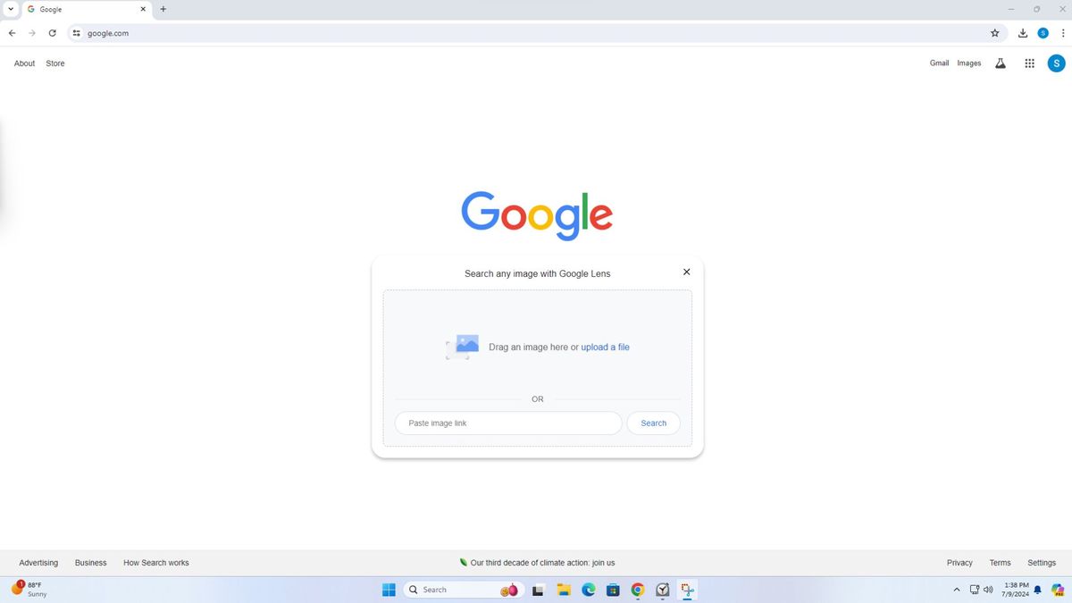Viewport: 1072px width, 603px height.
Task: Click the Paste image link field
Action: point(507,423)
